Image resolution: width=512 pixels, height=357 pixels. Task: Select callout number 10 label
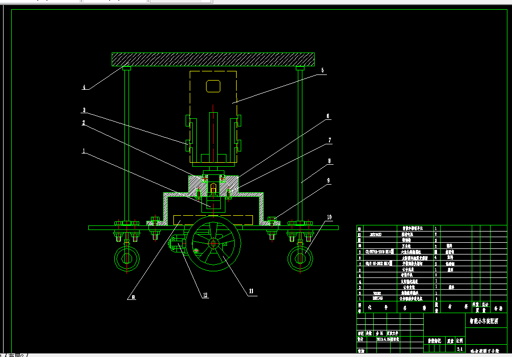pos(329,217)
